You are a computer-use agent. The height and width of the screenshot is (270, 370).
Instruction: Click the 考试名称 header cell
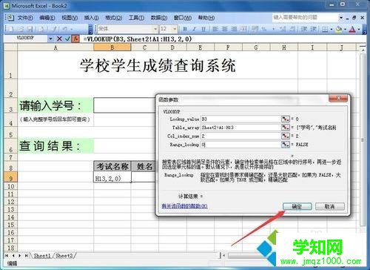coord(112,166)
